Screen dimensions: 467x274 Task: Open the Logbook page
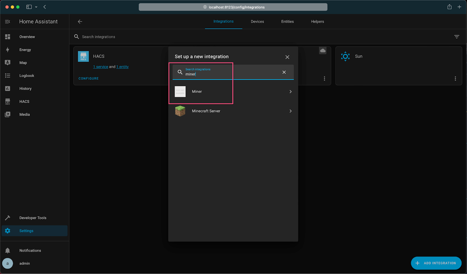coord(34,76)
